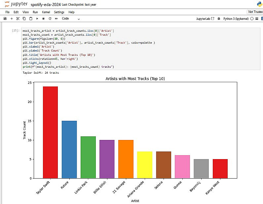Click the y-axis tick value 25
The width and height of the screenshot is (263, 204).
[30, 83]
